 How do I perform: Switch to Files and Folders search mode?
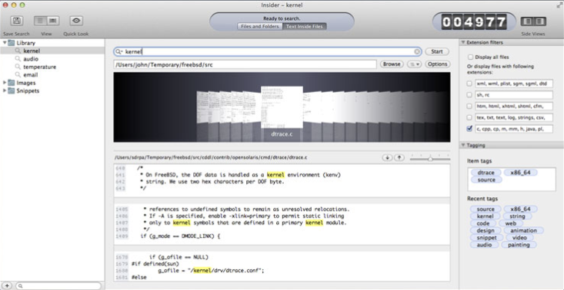coord(260,27)
